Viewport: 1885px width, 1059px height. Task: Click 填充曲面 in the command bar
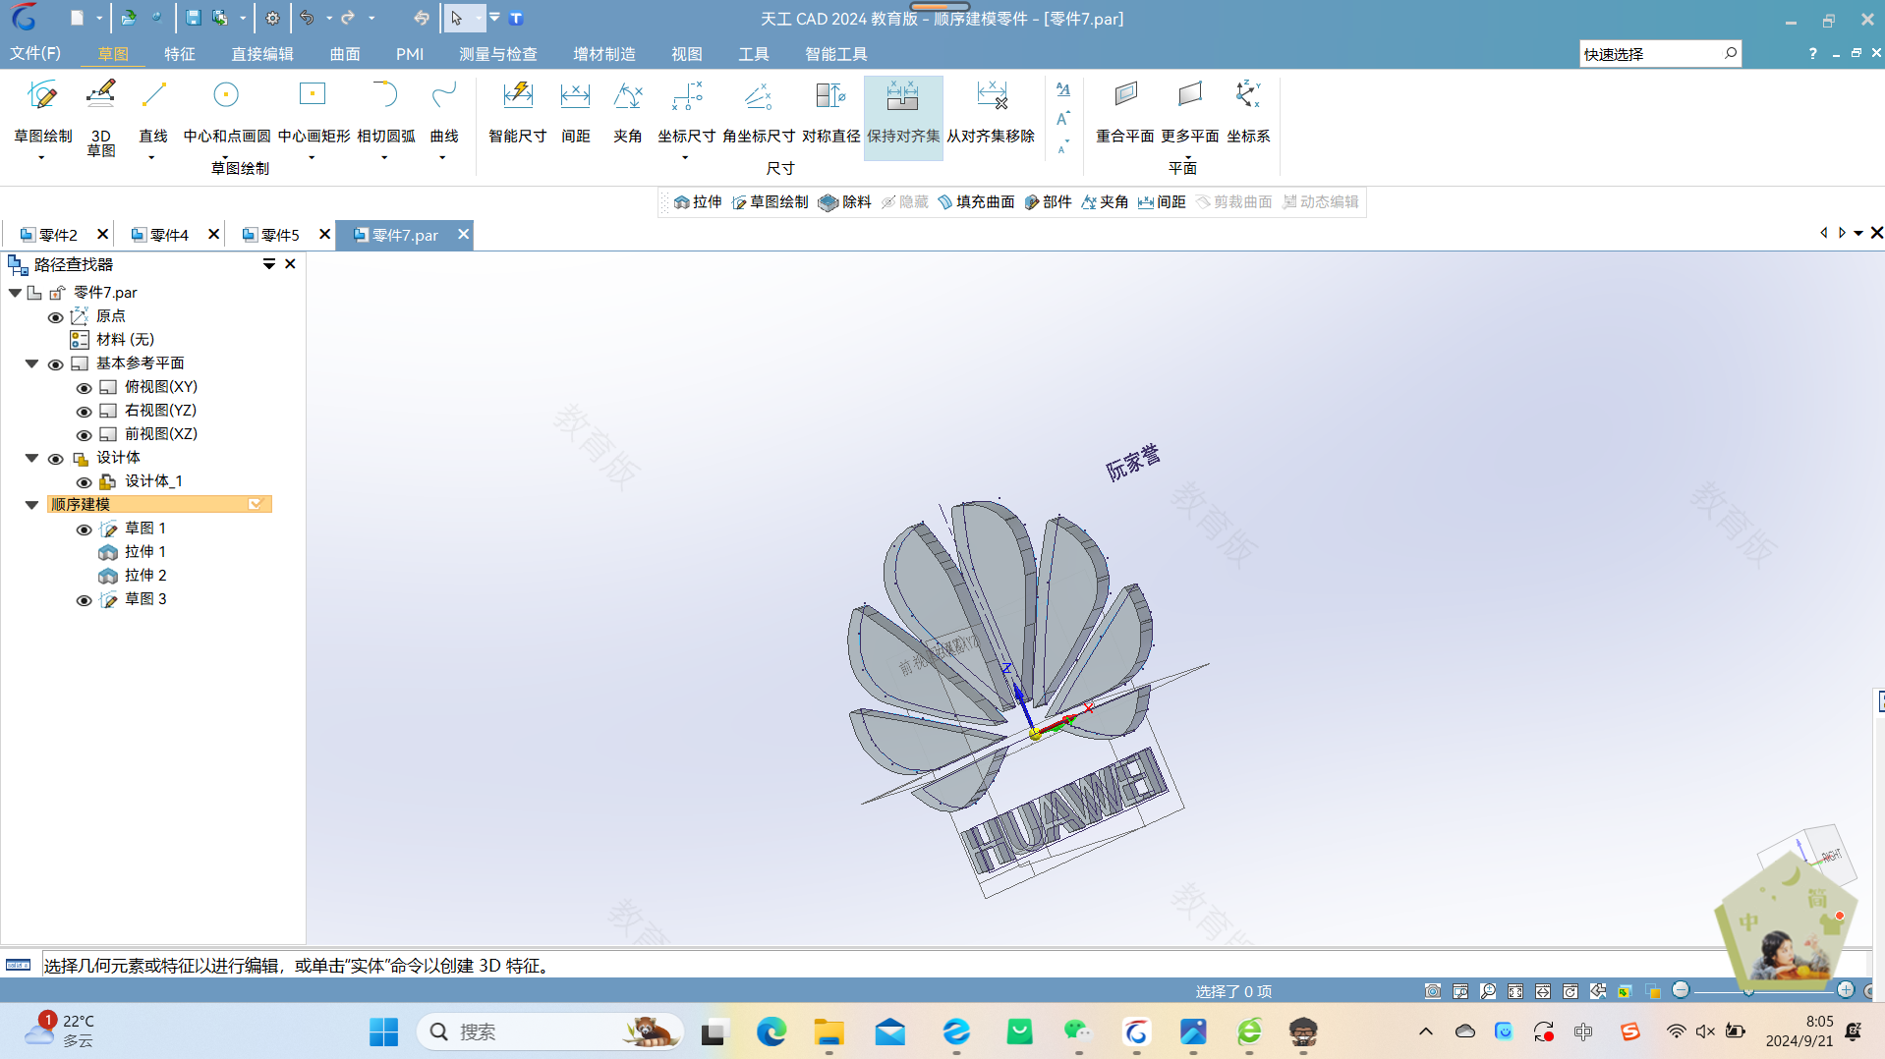[x=976, y=201]
